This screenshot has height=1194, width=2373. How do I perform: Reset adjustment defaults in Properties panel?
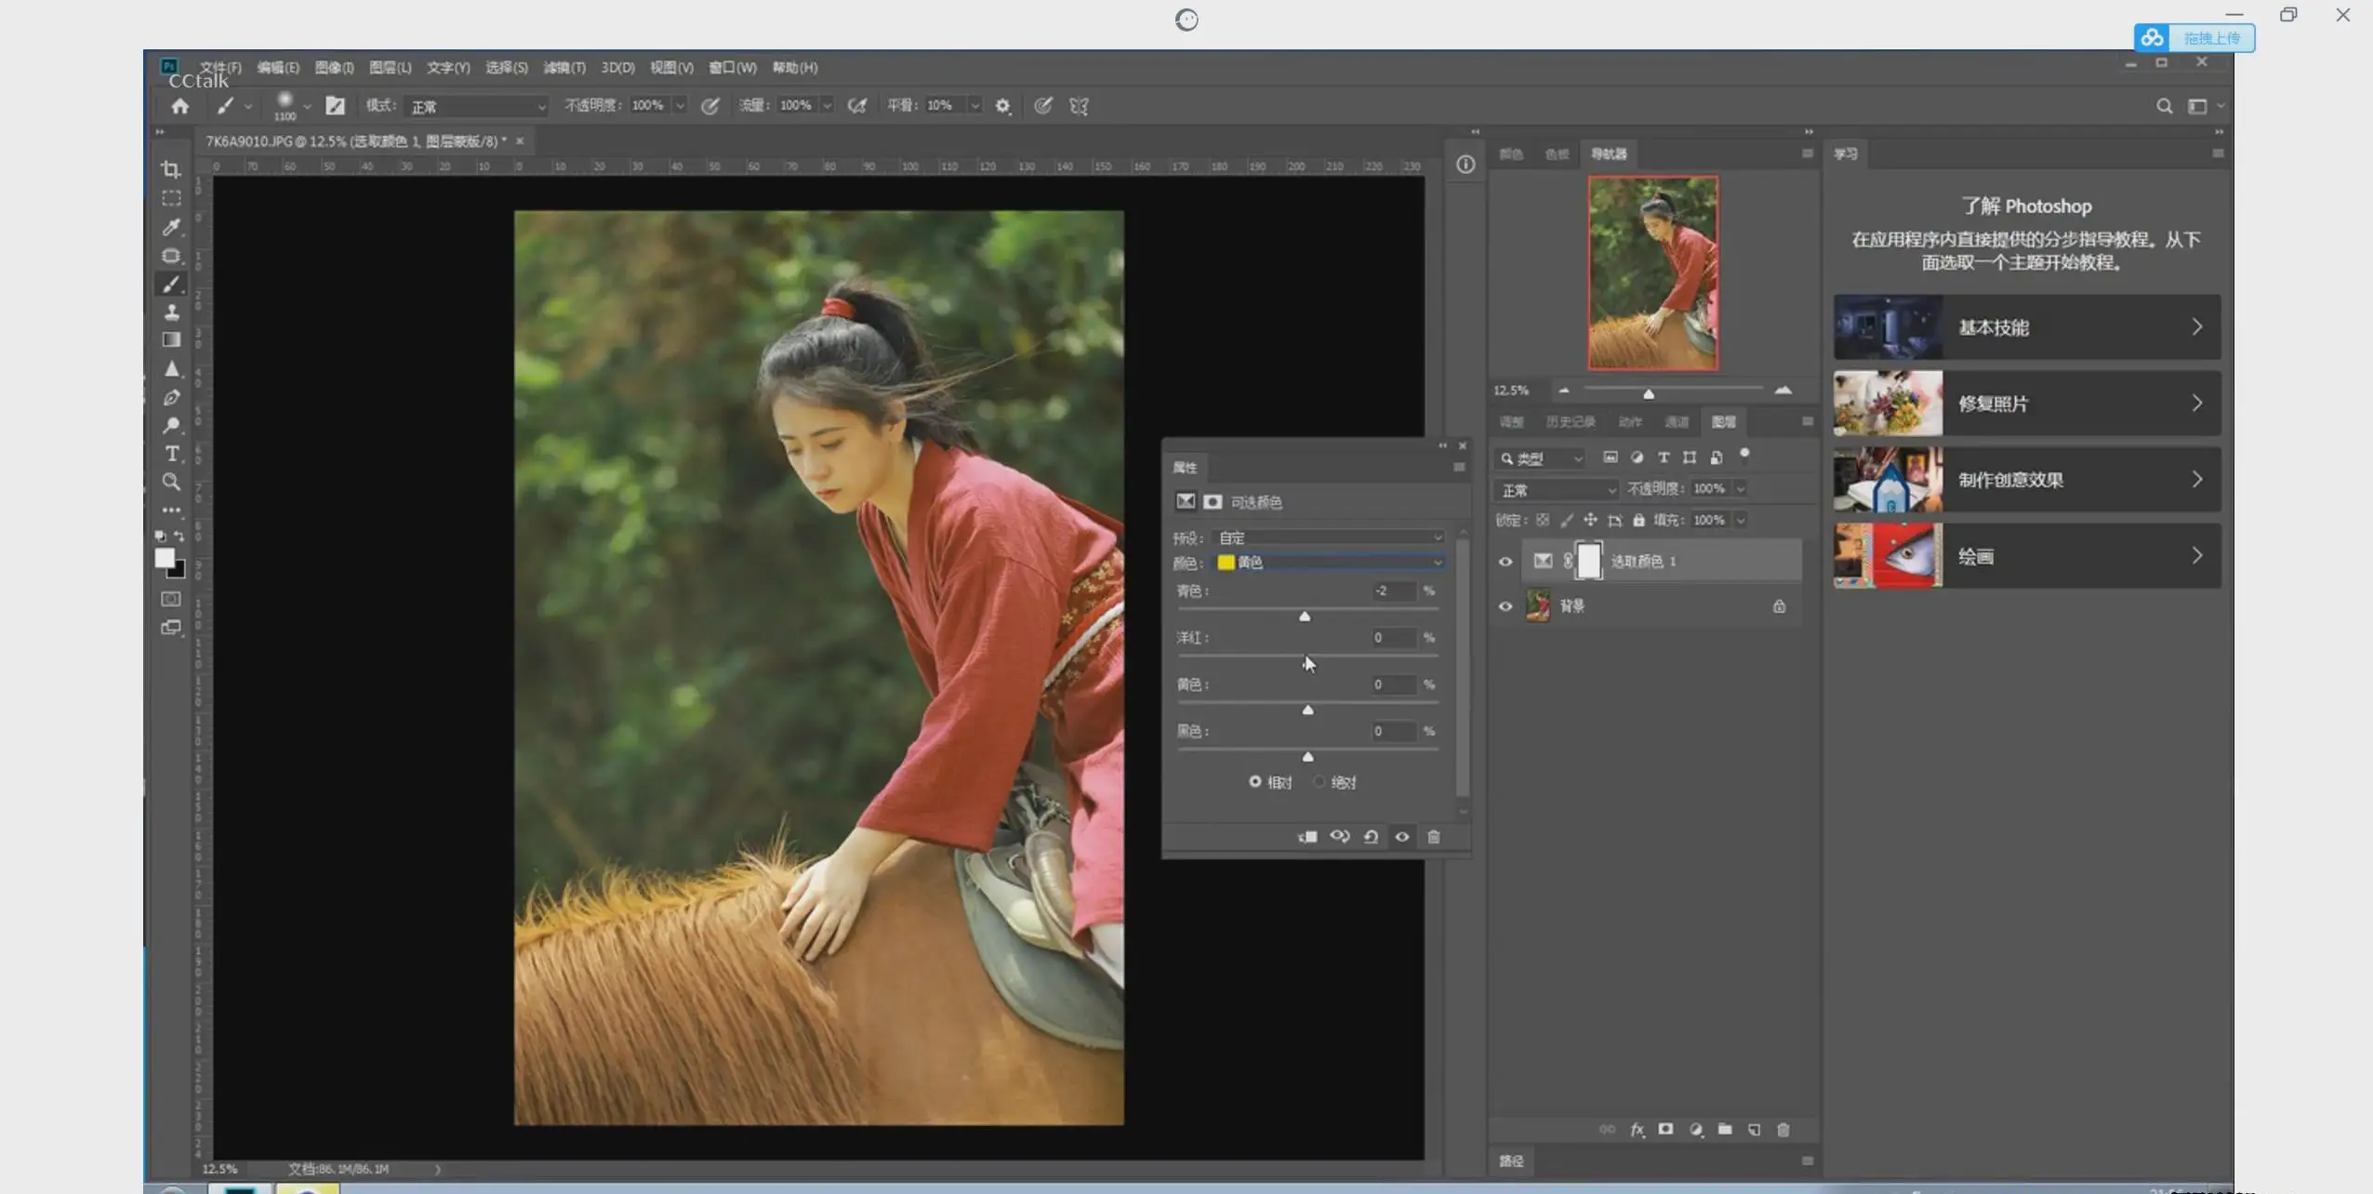pos(1371,837)
